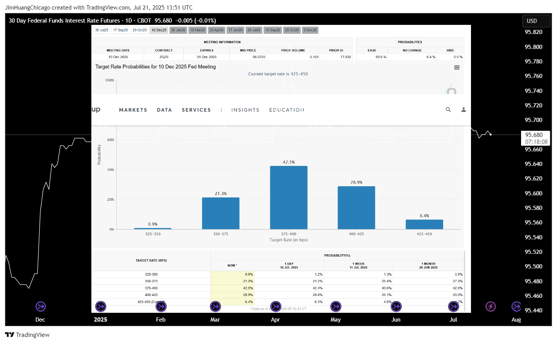
Task: Select the 29 Apr26 meeting tab
Action: (x=216, y=30)
